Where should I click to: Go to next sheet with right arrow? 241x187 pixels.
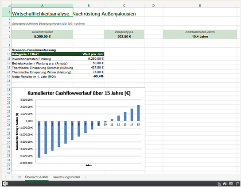click(12, 177)
